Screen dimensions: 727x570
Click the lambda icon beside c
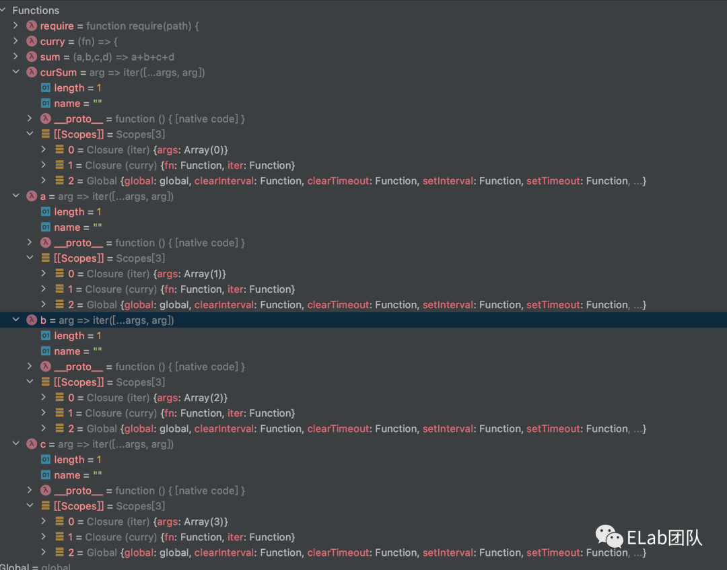coord(32,444)
